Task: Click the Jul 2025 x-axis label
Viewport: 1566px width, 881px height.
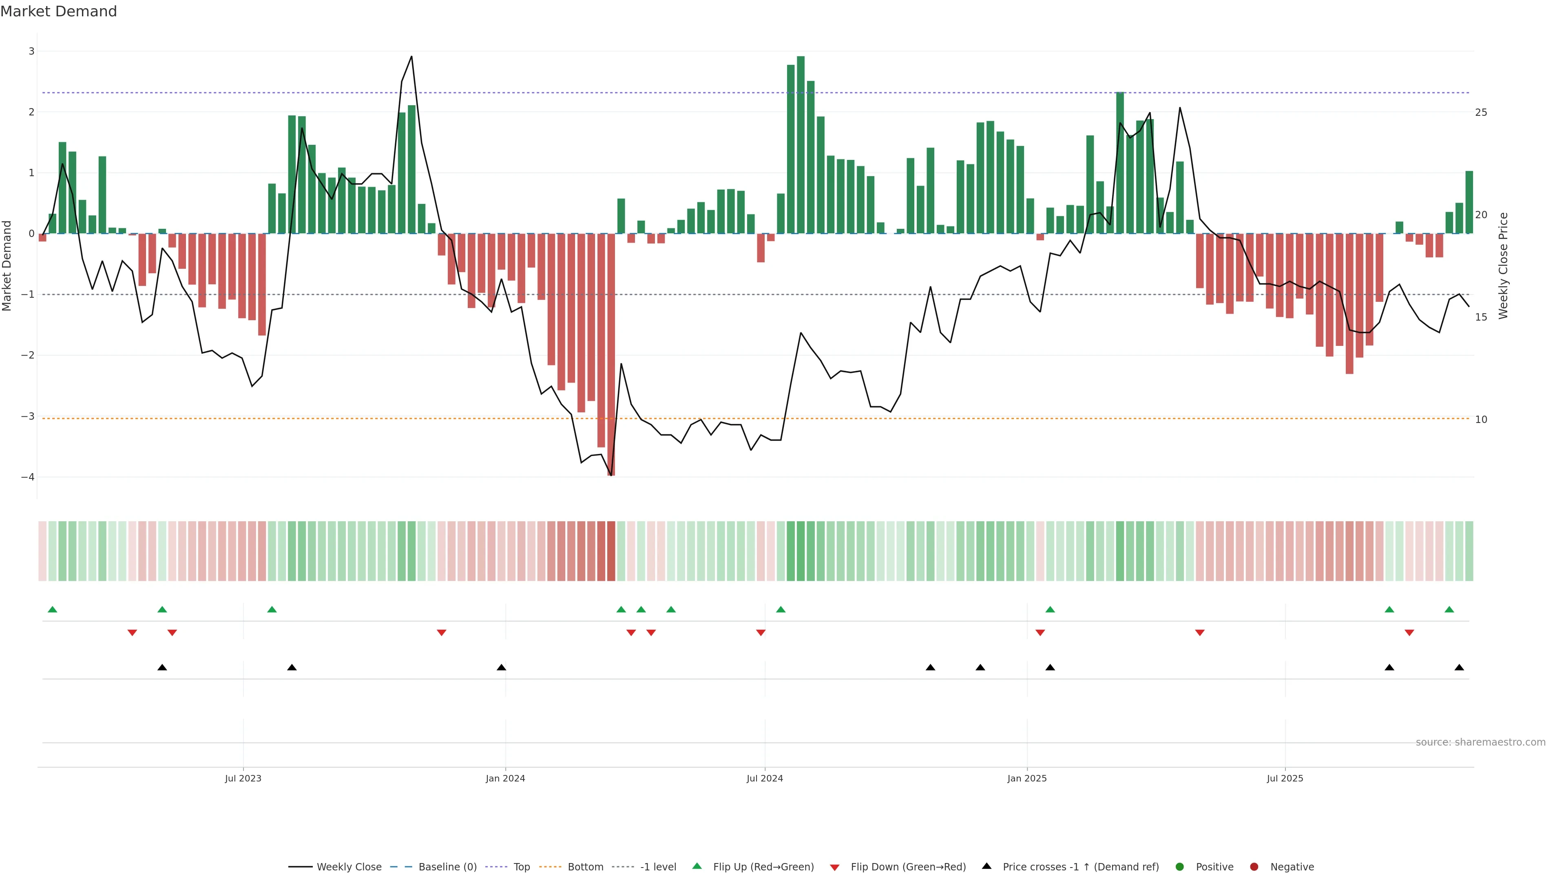Action: (x=1285, y=778)
